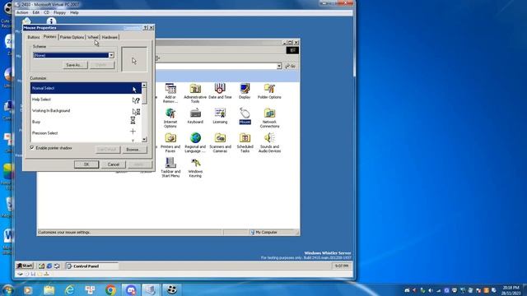527x296 pixels.
Task: Open the Virtual PC CD menu
Action: point(46,12)
